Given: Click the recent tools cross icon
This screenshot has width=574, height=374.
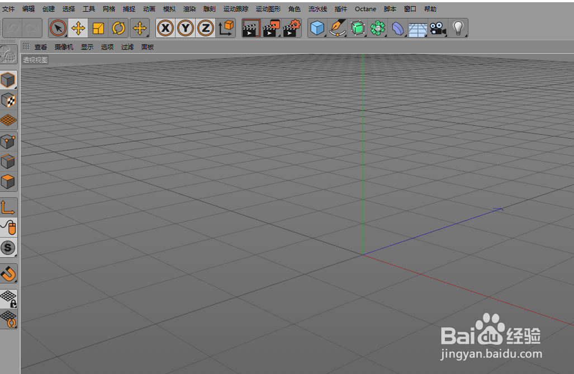Looking at the screenshot, I should [140, 28].
